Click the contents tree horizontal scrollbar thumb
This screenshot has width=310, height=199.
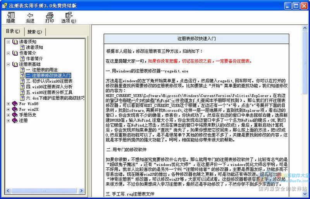coord(44,191)
